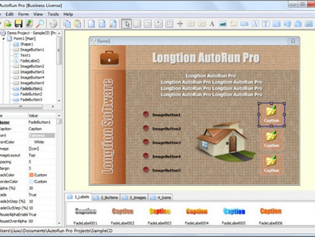Image resolution: width=315 pixels, height=237 pixels.
Task: Click the CD burn disc icon
Action: 53,24
